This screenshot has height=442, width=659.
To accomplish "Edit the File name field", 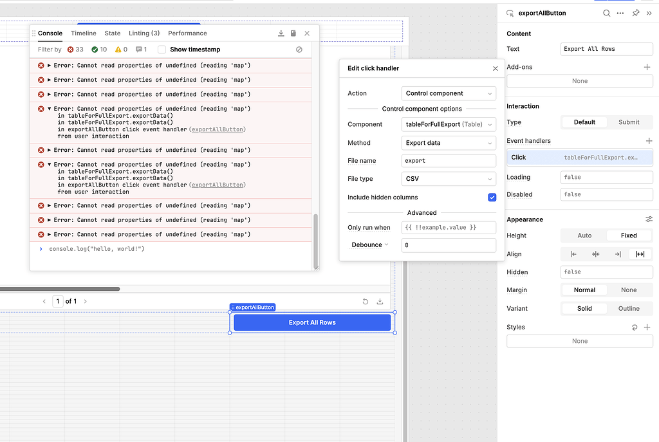I will [x=449, y=161].
